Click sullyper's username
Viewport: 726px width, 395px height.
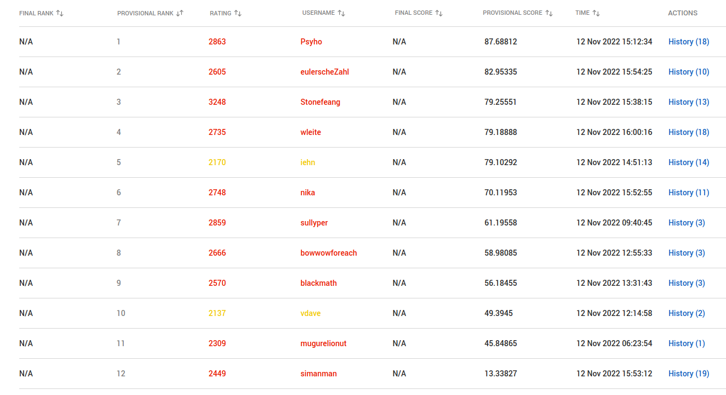[314, 223]
